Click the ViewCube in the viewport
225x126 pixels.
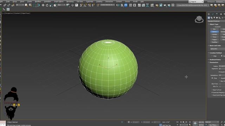click(x=199, y=19)
